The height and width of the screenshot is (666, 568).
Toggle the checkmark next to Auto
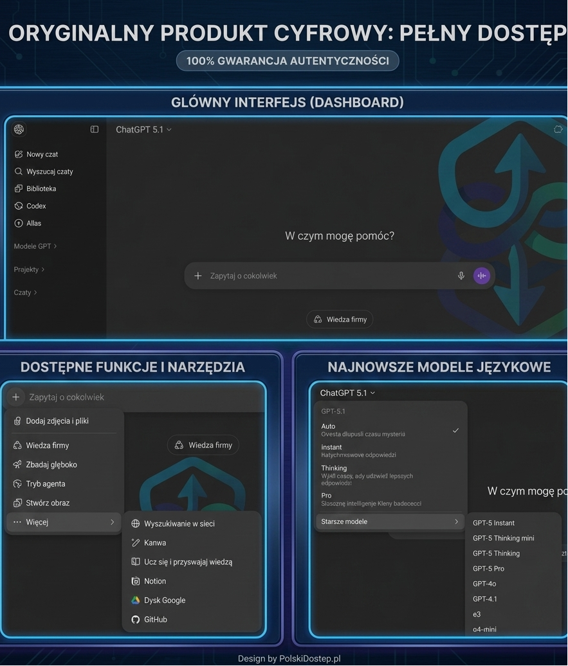(455, 430)
